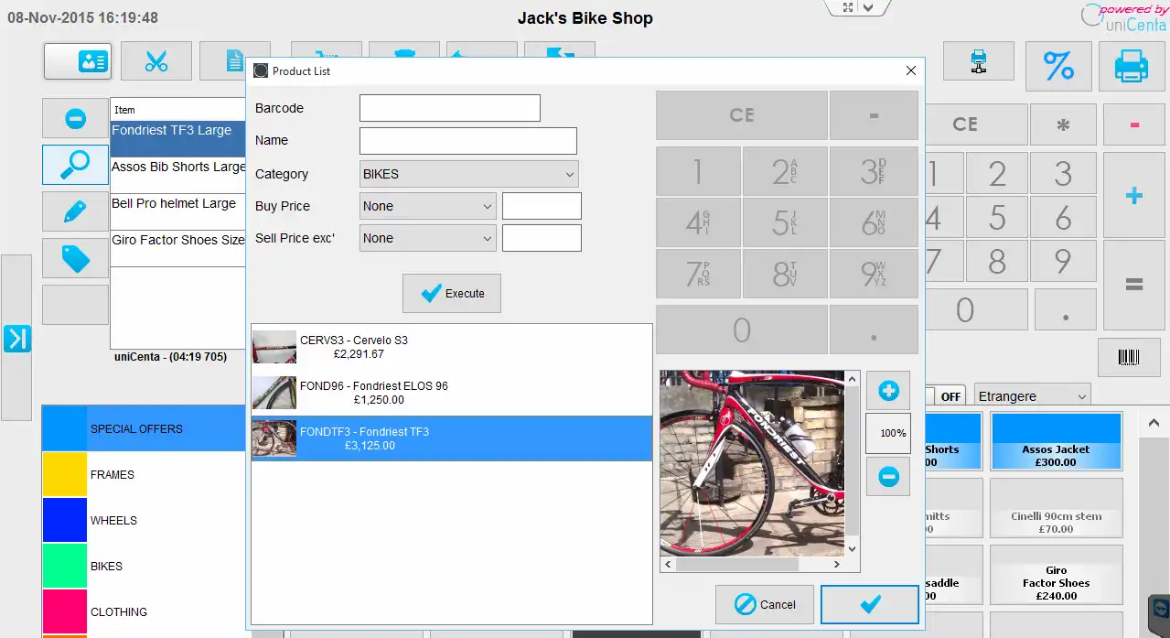Zoom in on product image with plus icon
The width and height of the screenshot is (1170, 638).
[x=886, y=390]
